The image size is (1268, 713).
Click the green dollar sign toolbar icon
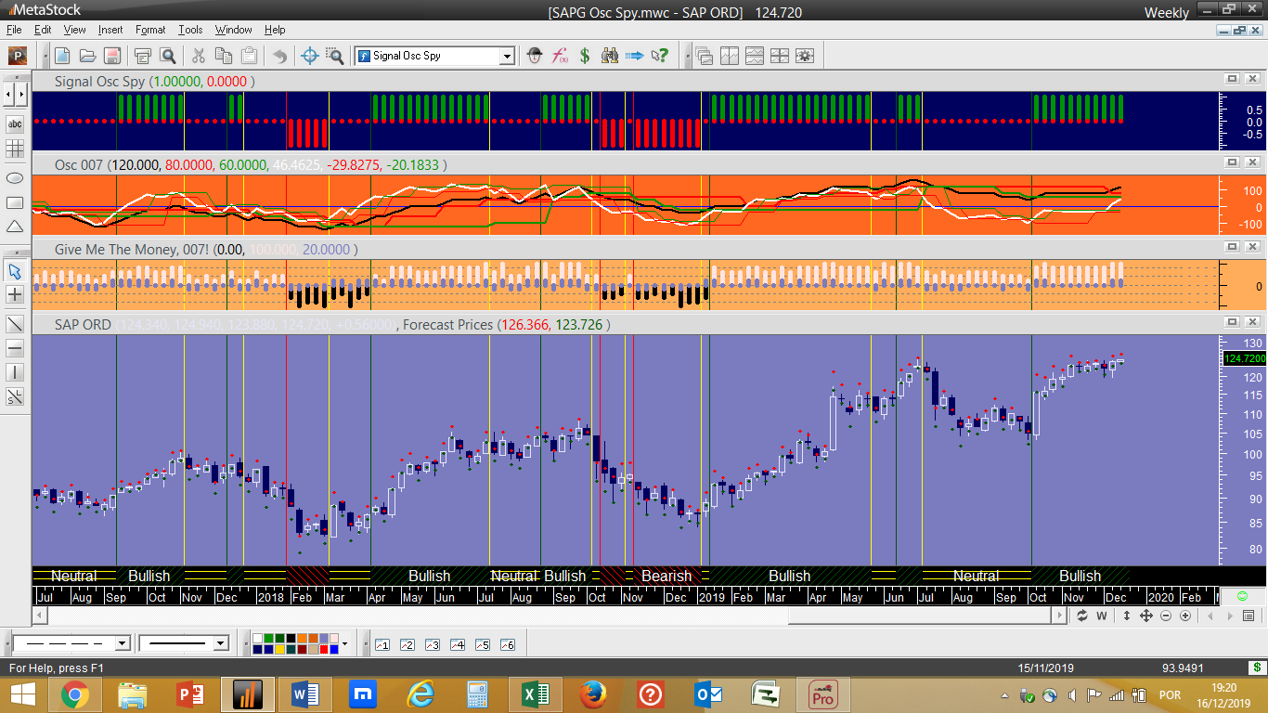tap(585, 56)
